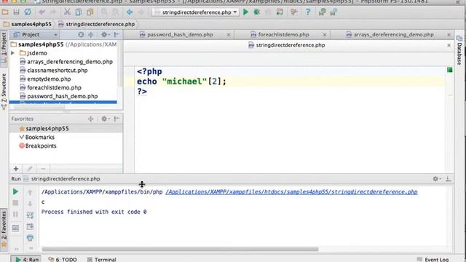Open password_hash_demo.php in the project tree
The width and height of the screenshot is (466, 262).
coord(63,96)
